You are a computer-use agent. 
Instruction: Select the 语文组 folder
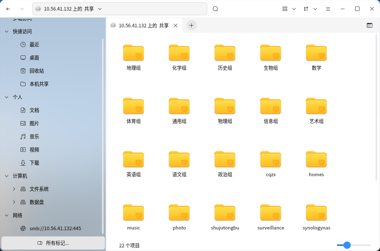[x=179, y=164]
